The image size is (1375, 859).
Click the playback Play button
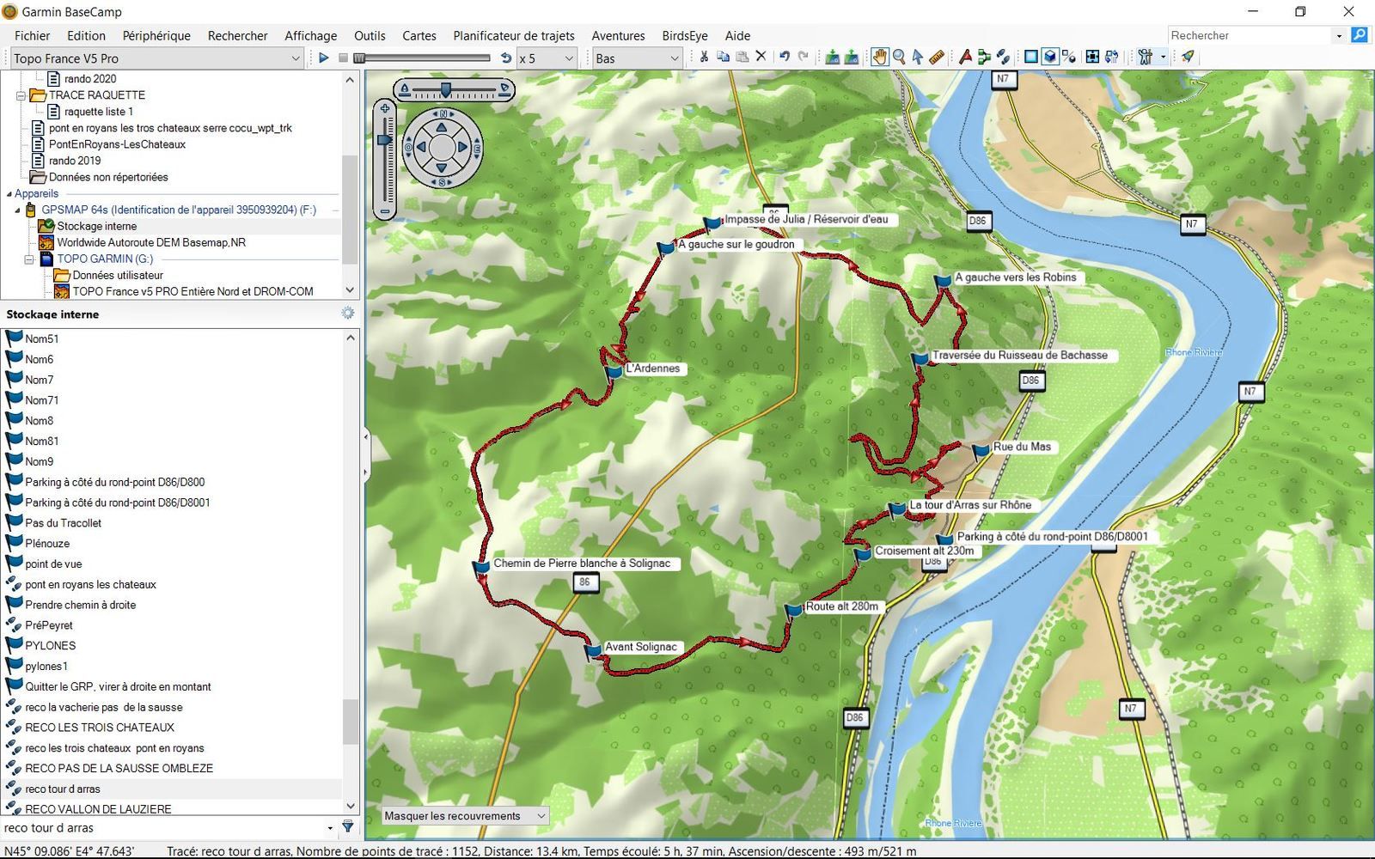(324, 58)
